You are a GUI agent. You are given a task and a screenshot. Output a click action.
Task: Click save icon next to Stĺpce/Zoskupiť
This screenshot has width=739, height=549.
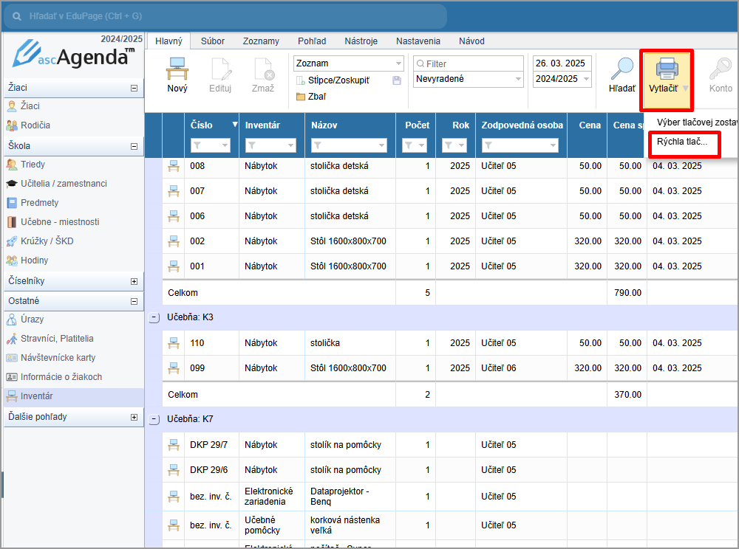pyautogui.click(x=397, y=80)
